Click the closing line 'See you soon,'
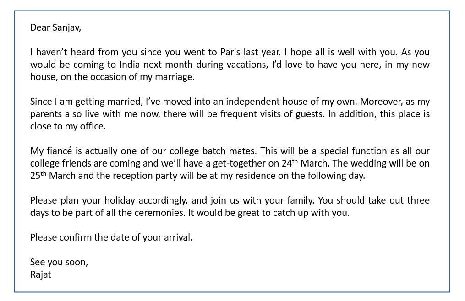 point(59,262)
